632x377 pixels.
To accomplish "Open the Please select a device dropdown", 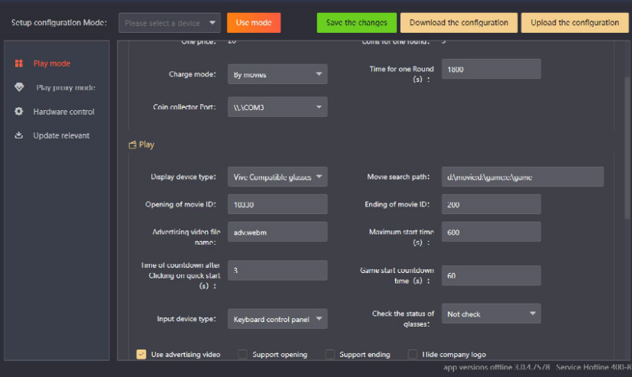I will 170,23.
